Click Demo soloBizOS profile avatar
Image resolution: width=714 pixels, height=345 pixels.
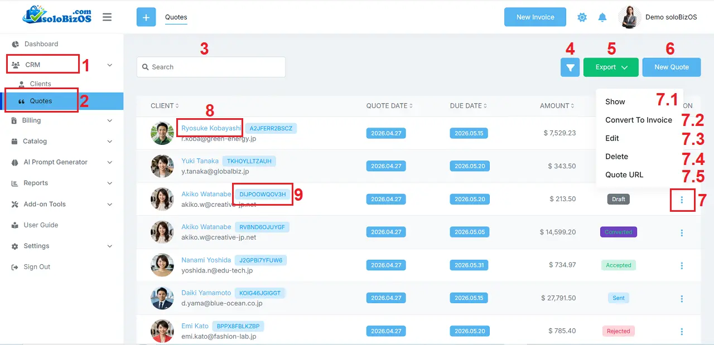[630, 17]
